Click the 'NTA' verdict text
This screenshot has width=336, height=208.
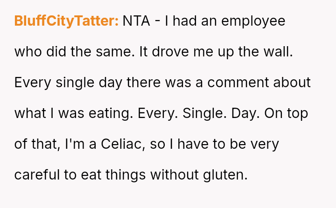click(134, 21)
